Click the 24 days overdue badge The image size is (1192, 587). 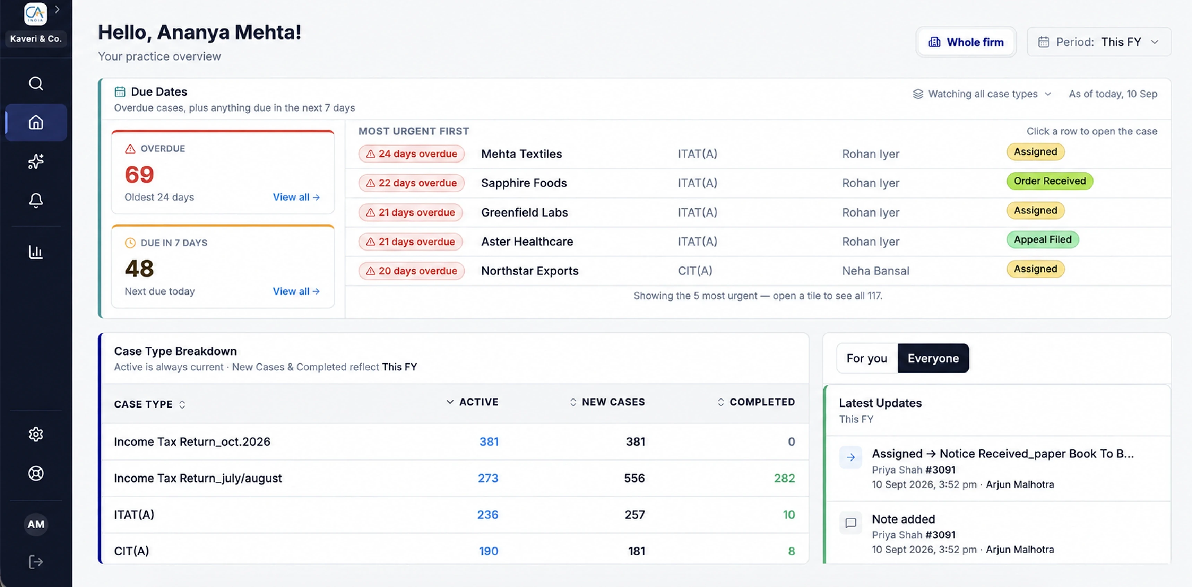[411, 154]
